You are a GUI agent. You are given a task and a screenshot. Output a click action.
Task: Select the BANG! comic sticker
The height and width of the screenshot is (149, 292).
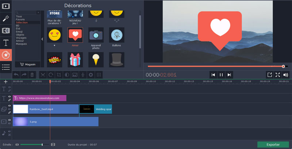[x=54, y=60]
